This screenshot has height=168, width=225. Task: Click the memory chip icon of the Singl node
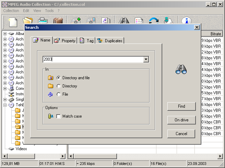click(x=11, y=99)
